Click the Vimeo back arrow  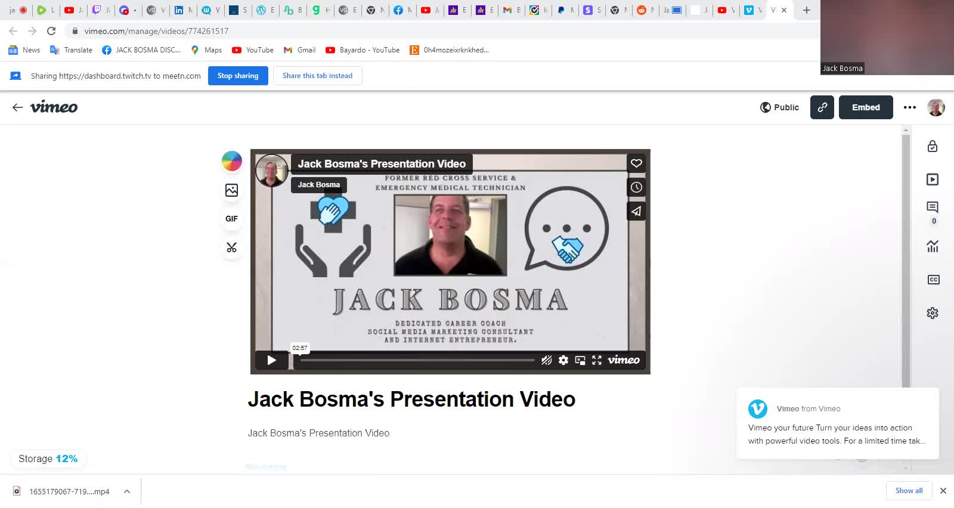(x=17, y=107)
